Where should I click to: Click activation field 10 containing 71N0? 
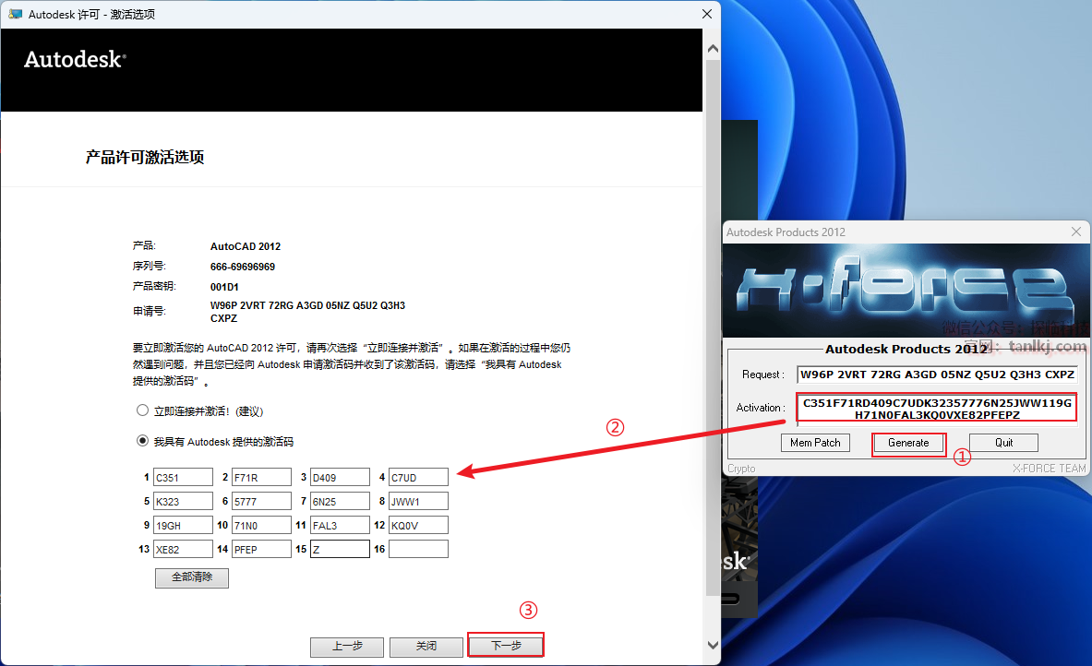click(261, 526)
